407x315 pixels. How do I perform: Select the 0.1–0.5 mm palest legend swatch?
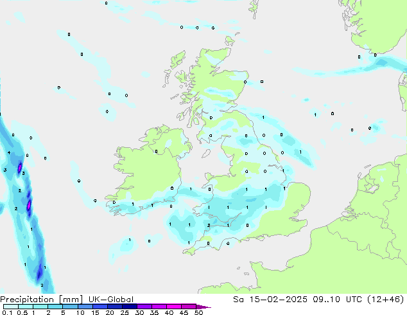[11, 307]
